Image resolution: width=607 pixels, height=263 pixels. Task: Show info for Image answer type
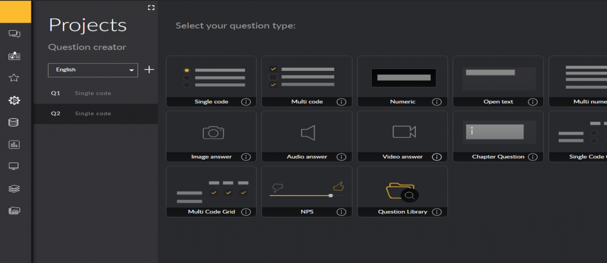[x=246, y=157]
